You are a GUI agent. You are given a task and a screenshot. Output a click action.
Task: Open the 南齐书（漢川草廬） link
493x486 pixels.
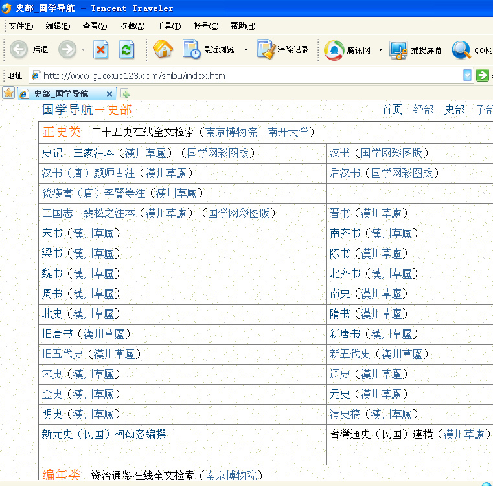point(374,233)
